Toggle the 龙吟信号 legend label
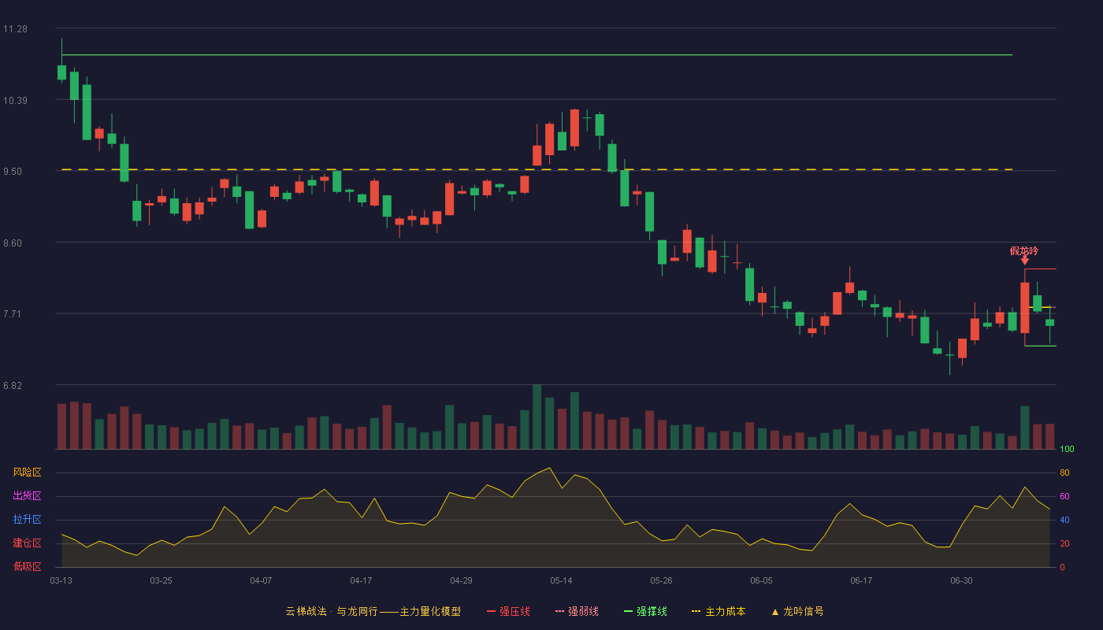 pyautogui.click(x=803, y=611)
